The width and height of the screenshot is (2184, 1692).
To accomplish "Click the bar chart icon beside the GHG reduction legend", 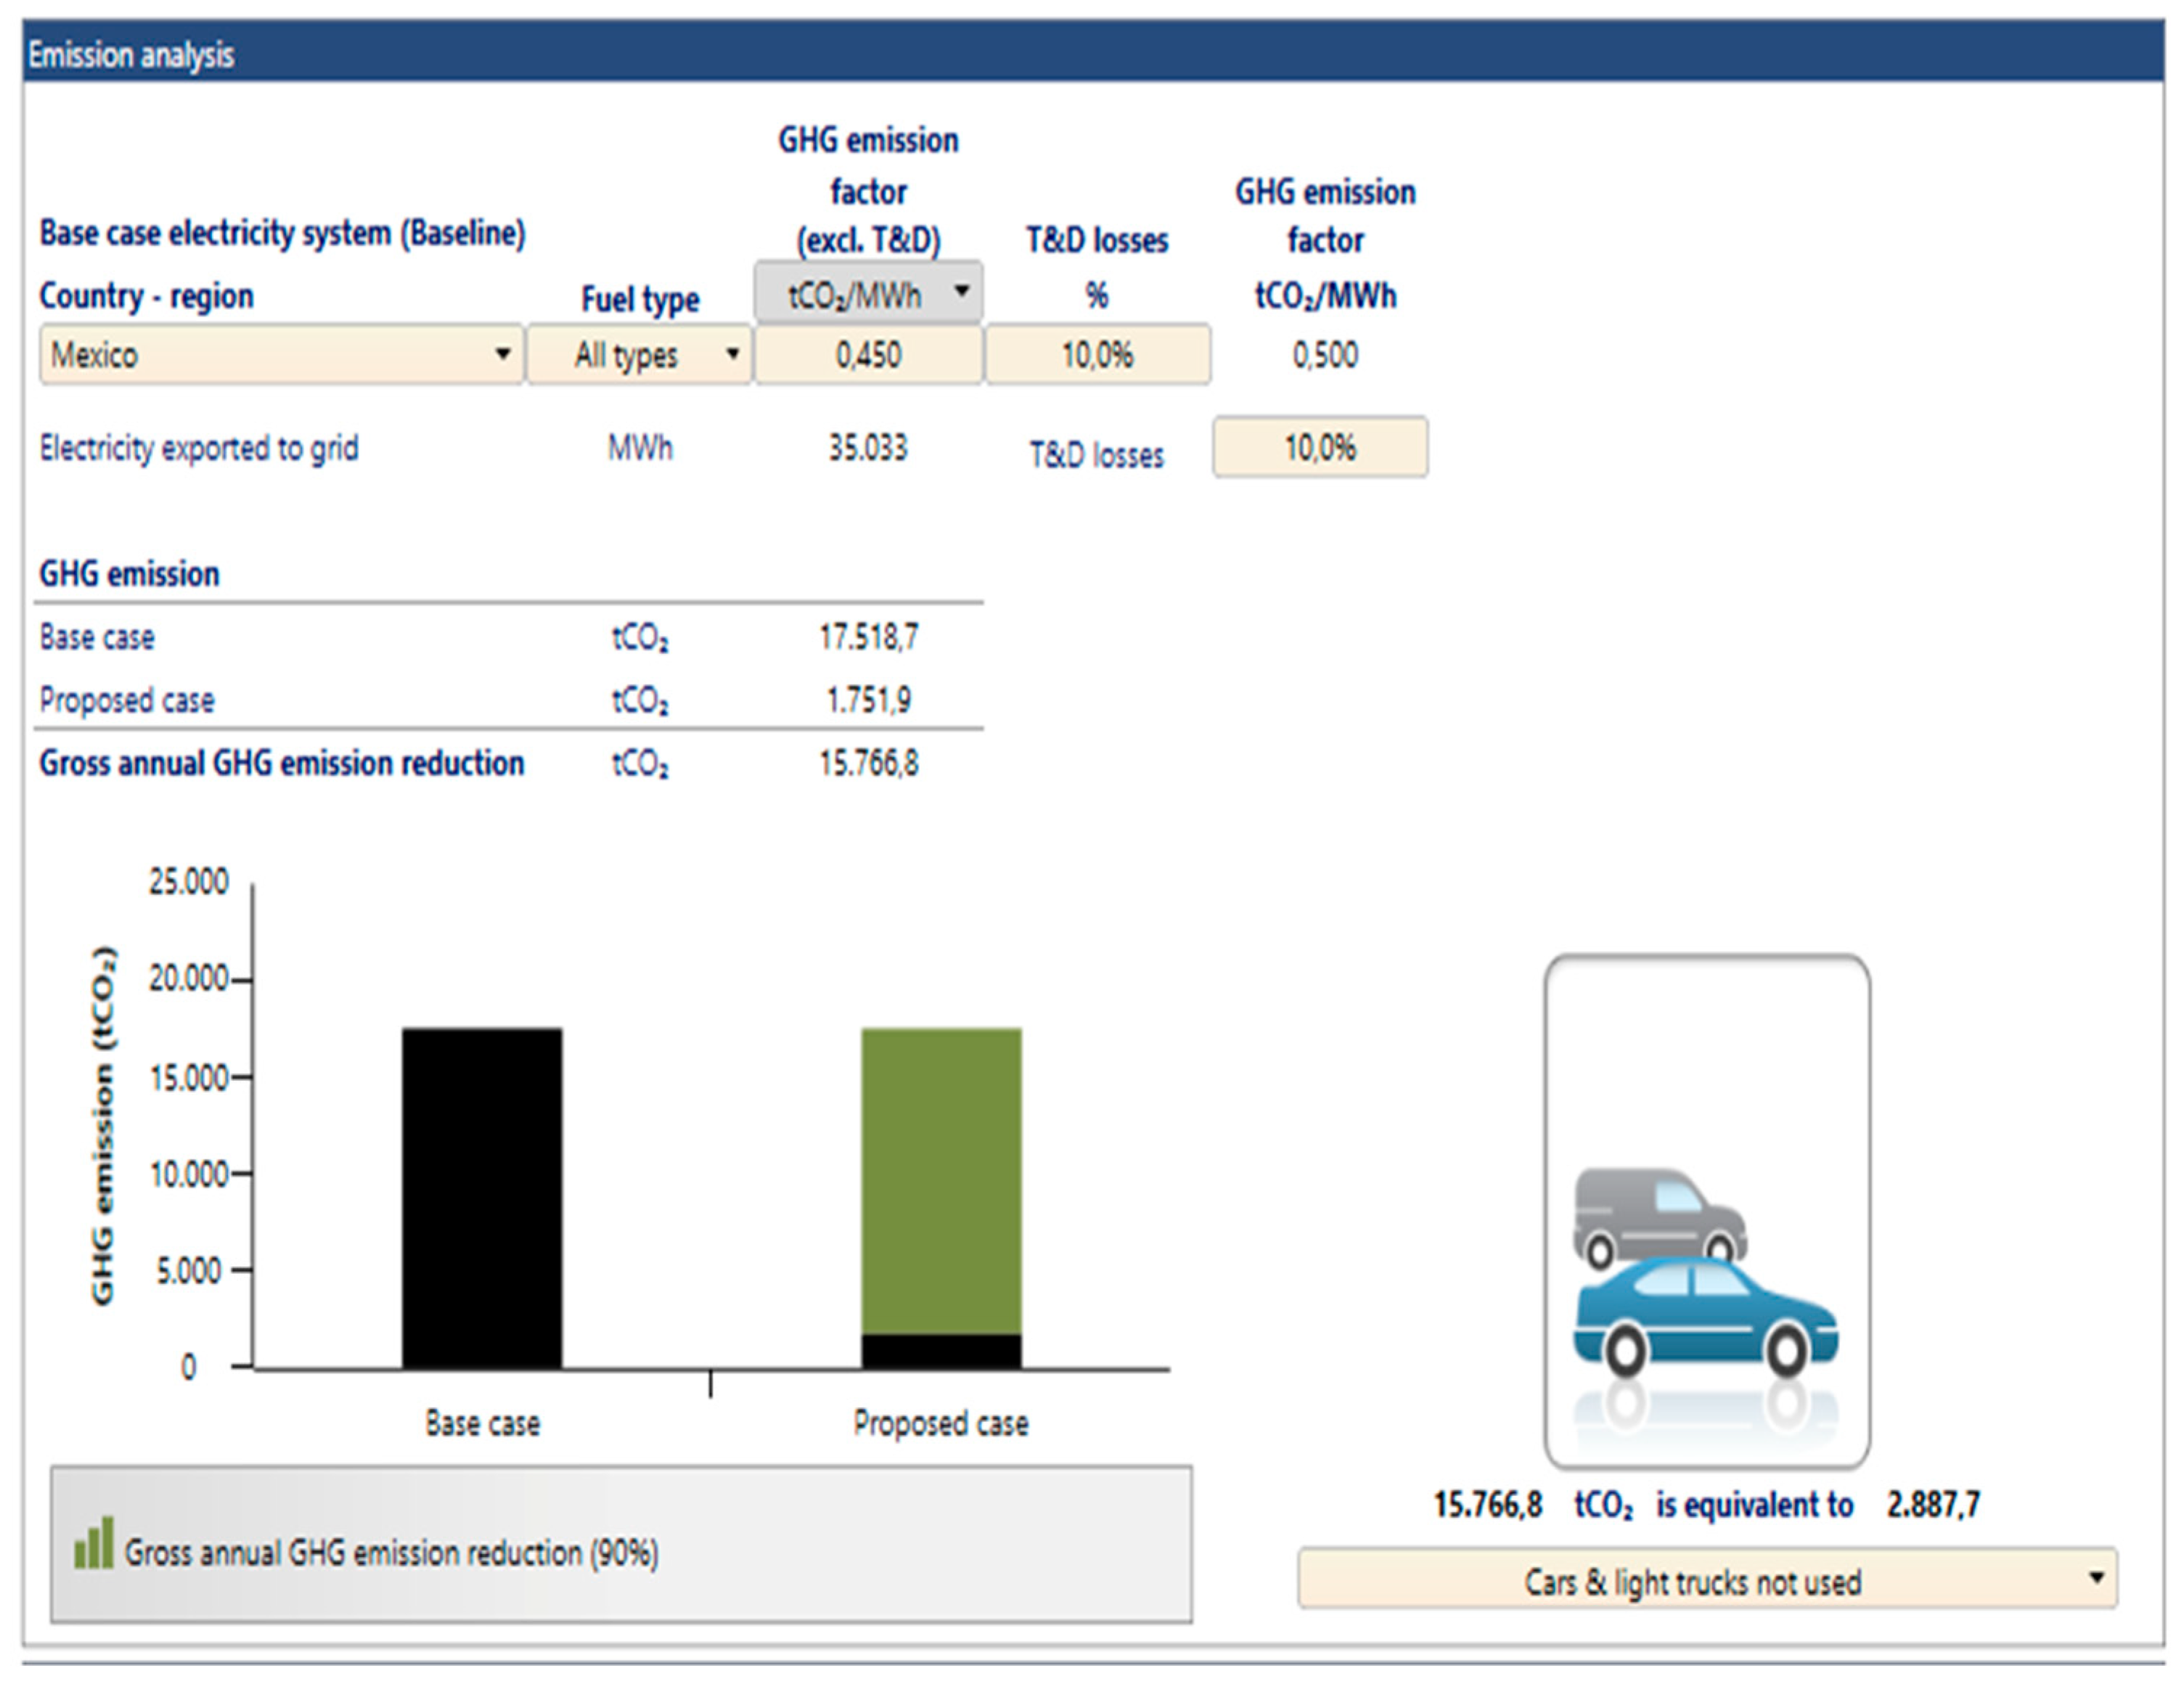I will 94,1545.
